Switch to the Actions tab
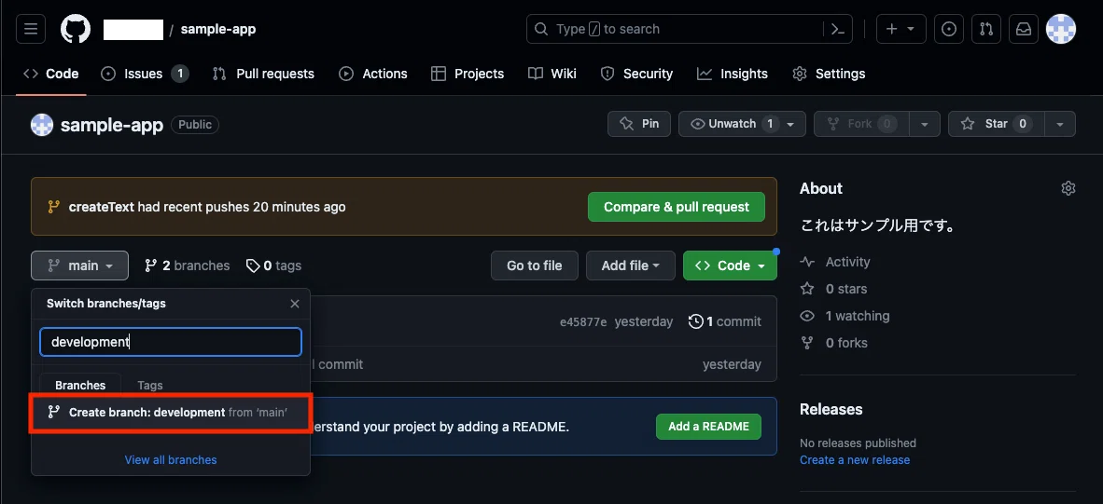Screen dimensions: 1103x504 click(x=373, y=74)
